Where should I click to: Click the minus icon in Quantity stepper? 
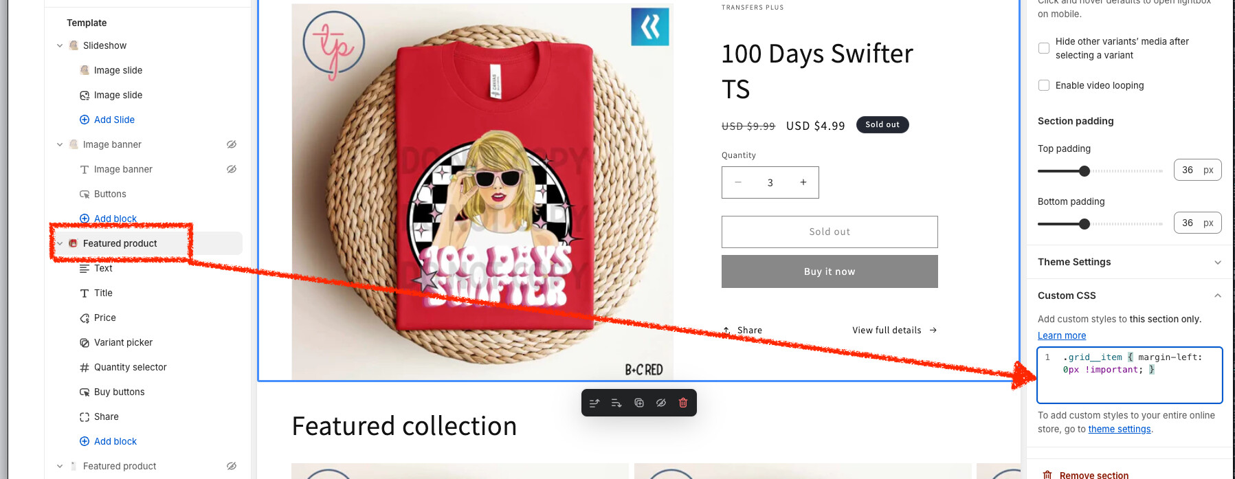click(x=738, y=182)
